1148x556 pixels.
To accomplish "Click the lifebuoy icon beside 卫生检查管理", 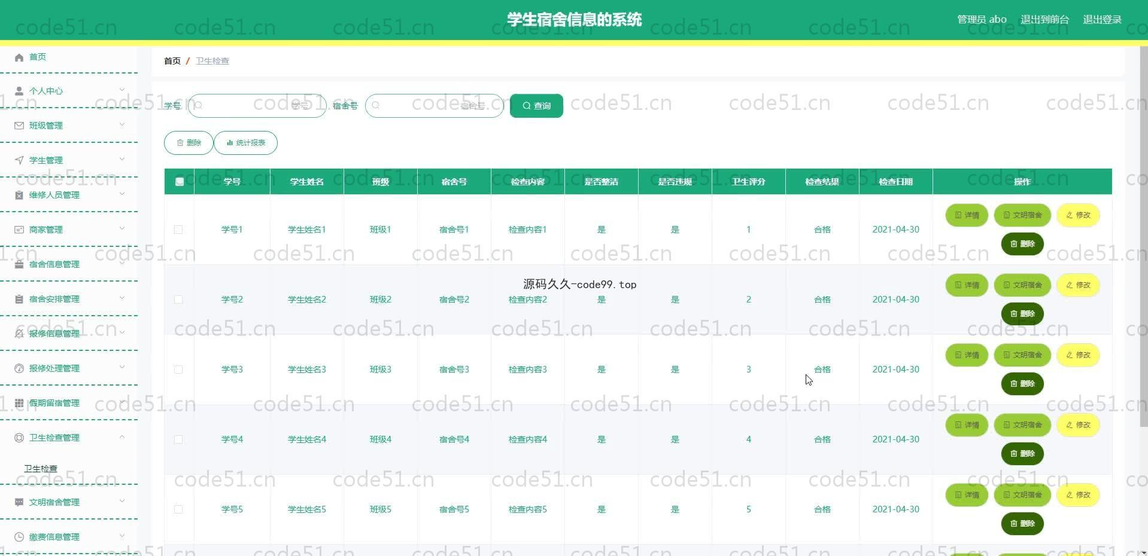I will pos(19,438).
